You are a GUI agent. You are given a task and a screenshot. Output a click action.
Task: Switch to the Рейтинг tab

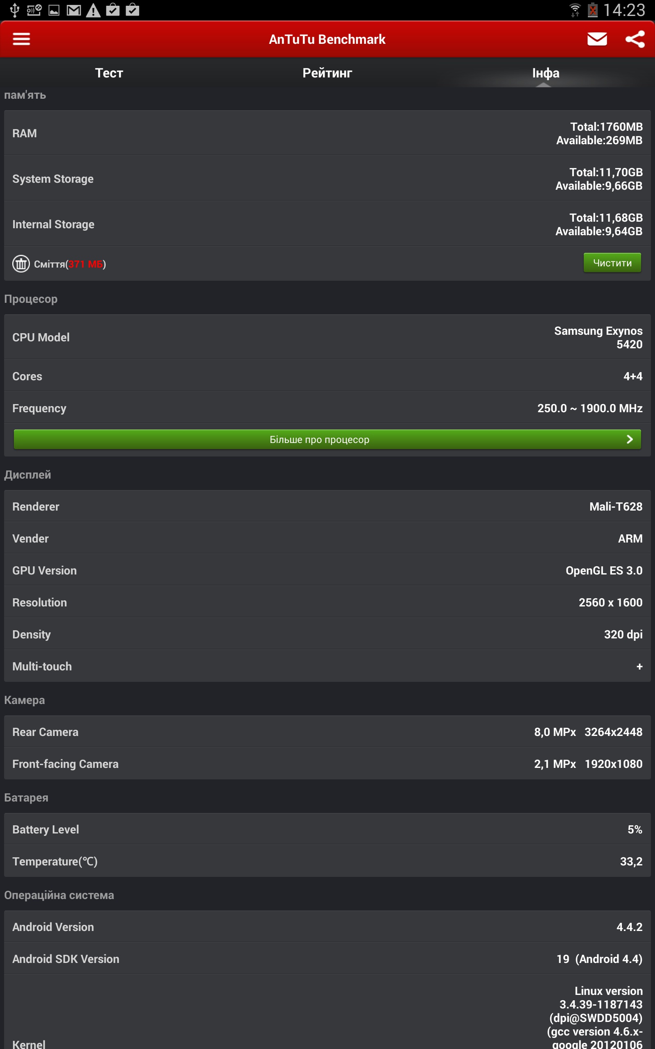(x=327, y=73)
